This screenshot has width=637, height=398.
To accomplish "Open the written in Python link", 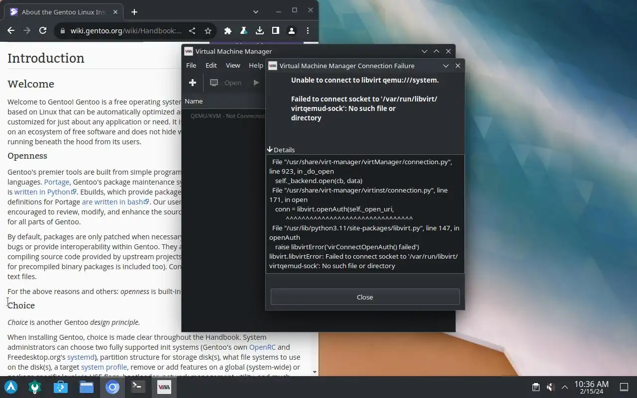I will coord(45,192).
